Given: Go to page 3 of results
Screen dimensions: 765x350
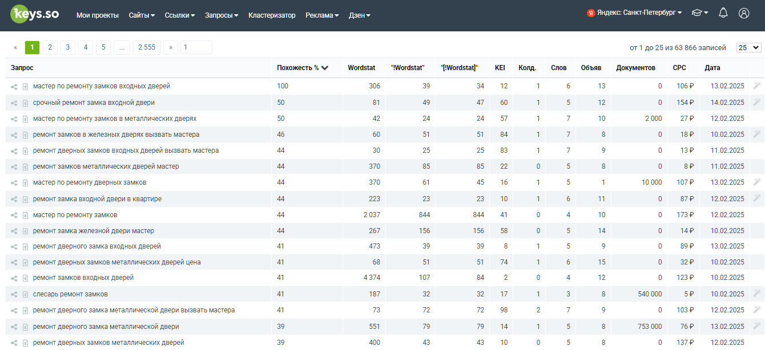Looking at the screenshot, I should [x=67, y=47].
